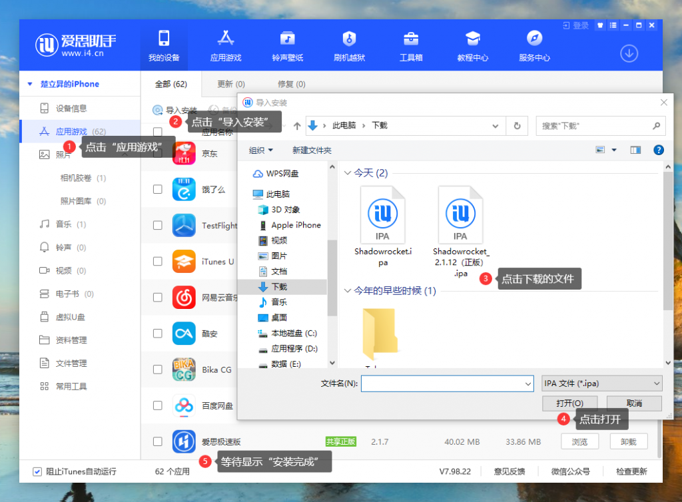Image resolution: width=682 pixels, height=502 pixels.
Task: Click the list menu icon in title bar
Action: tap(613, 25)
